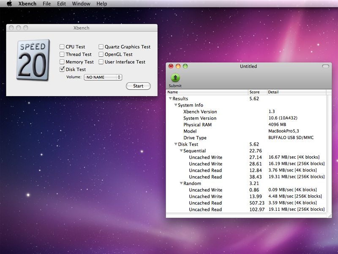Open the Window menu
338x254 pixels.
coord(81,4)
